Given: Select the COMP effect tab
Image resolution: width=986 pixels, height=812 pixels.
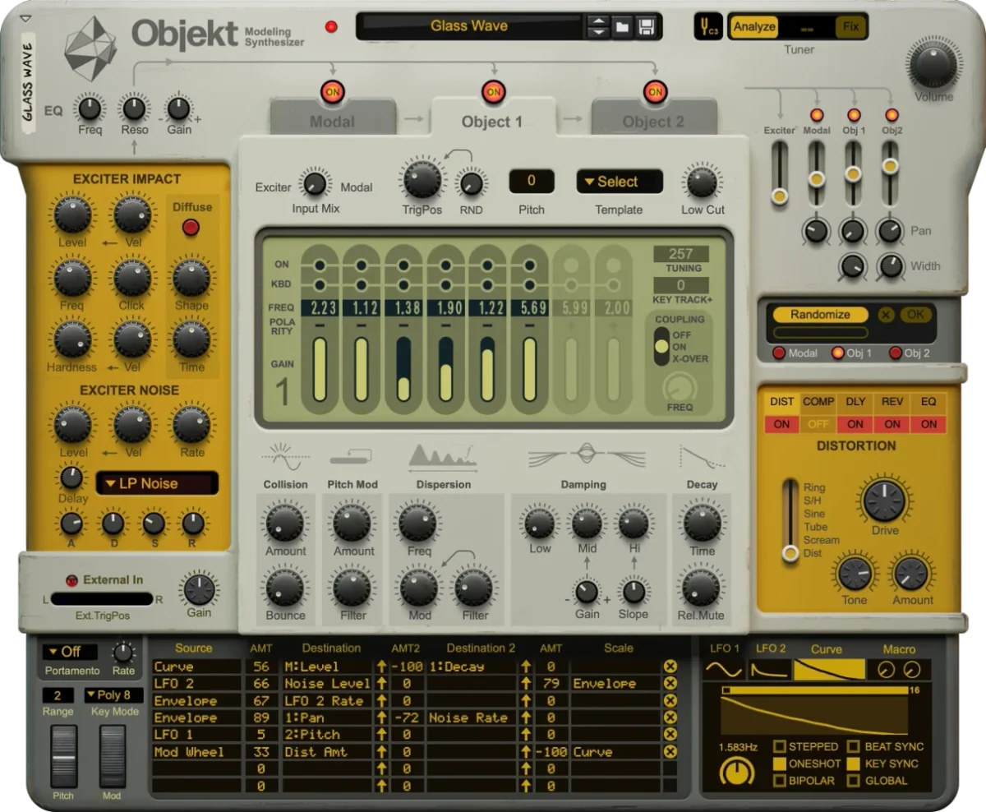Looking at the screenshot, I should coord(818,402).
